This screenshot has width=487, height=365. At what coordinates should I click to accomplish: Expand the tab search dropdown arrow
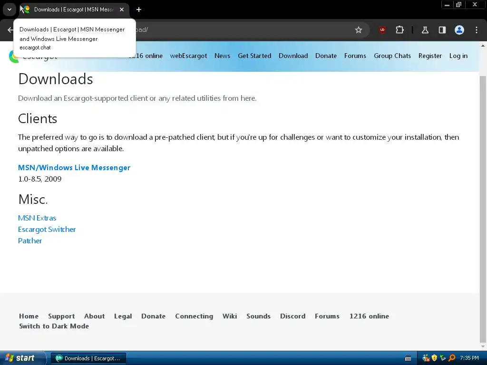point(10,10)
